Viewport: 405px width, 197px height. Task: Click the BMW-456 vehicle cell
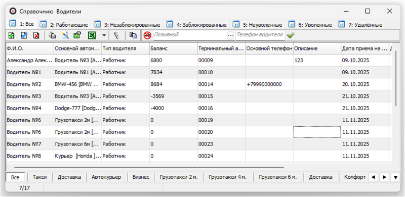coord(78,84)
